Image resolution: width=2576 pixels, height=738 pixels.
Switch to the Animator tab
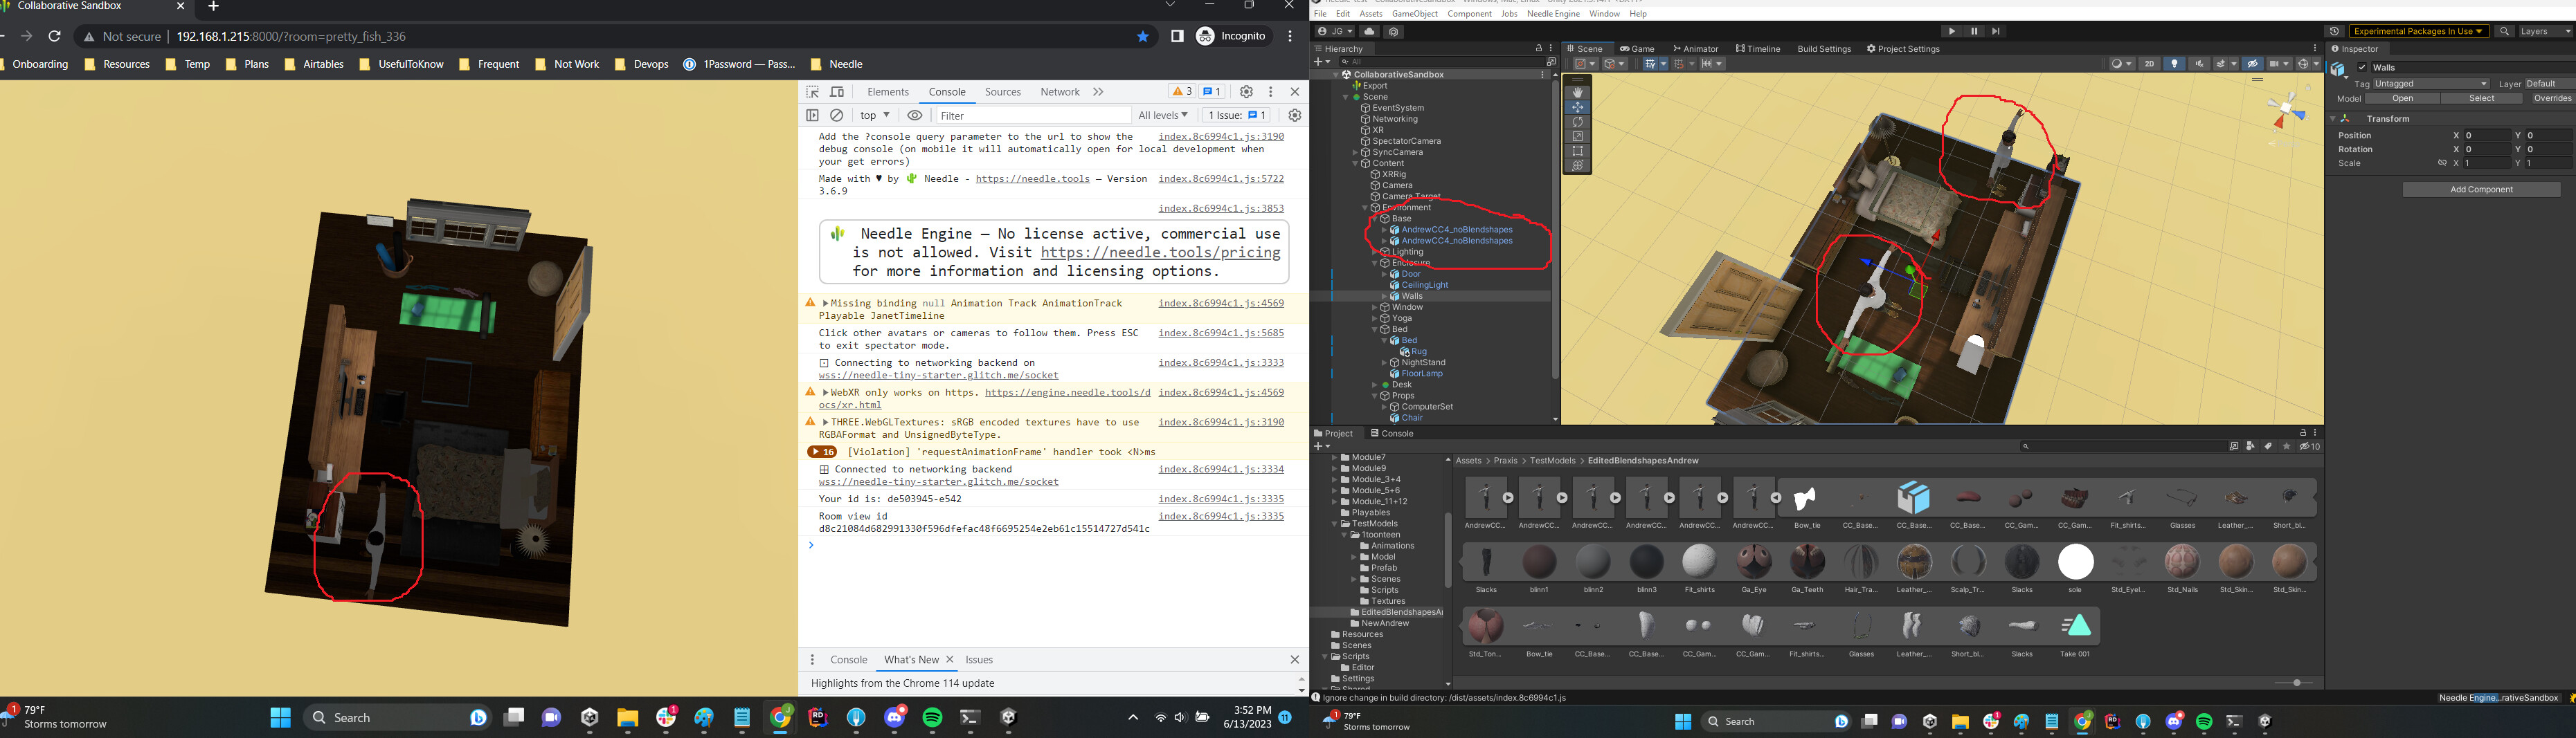(1695, 49)
